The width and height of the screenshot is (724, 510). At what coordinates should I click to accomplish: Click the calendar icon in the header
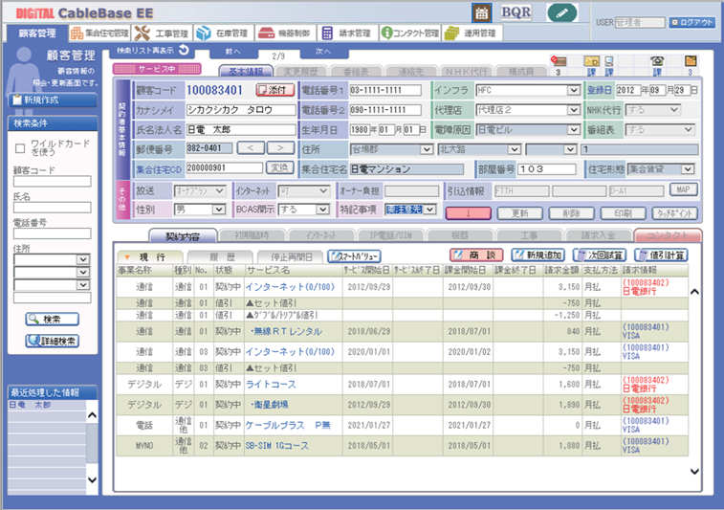pos(483,12)
